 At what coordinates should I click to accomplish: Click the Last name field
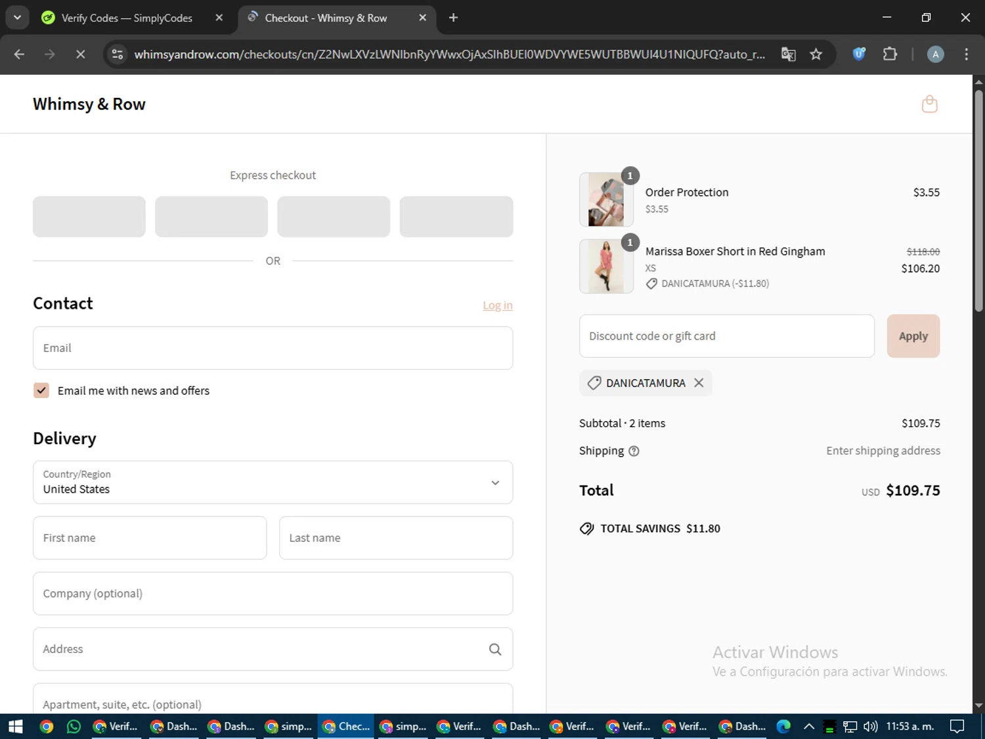click(396, 538)
